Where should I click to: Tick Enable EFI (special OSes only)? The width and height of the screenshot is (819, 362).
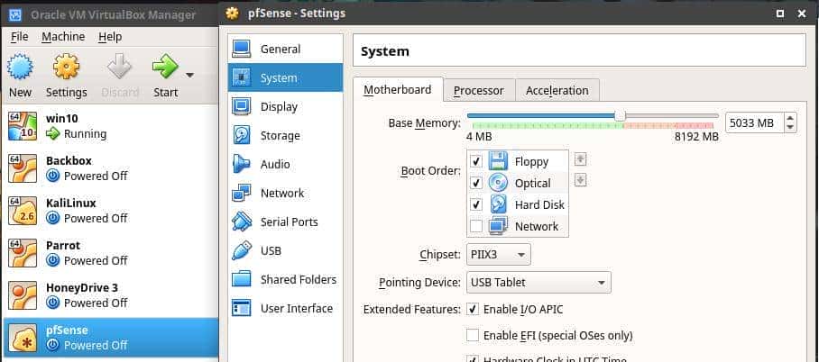pos(473,336)
